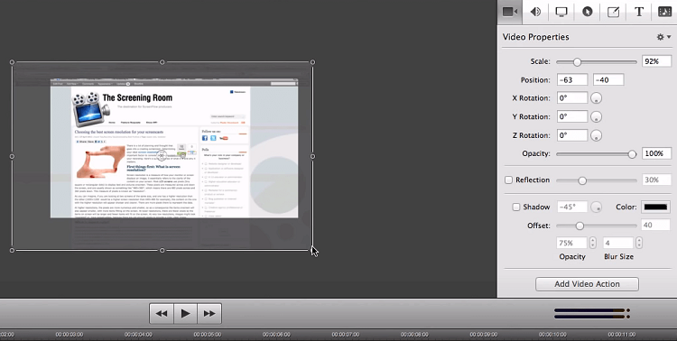Click the Scale slider handle

[578, 62]
